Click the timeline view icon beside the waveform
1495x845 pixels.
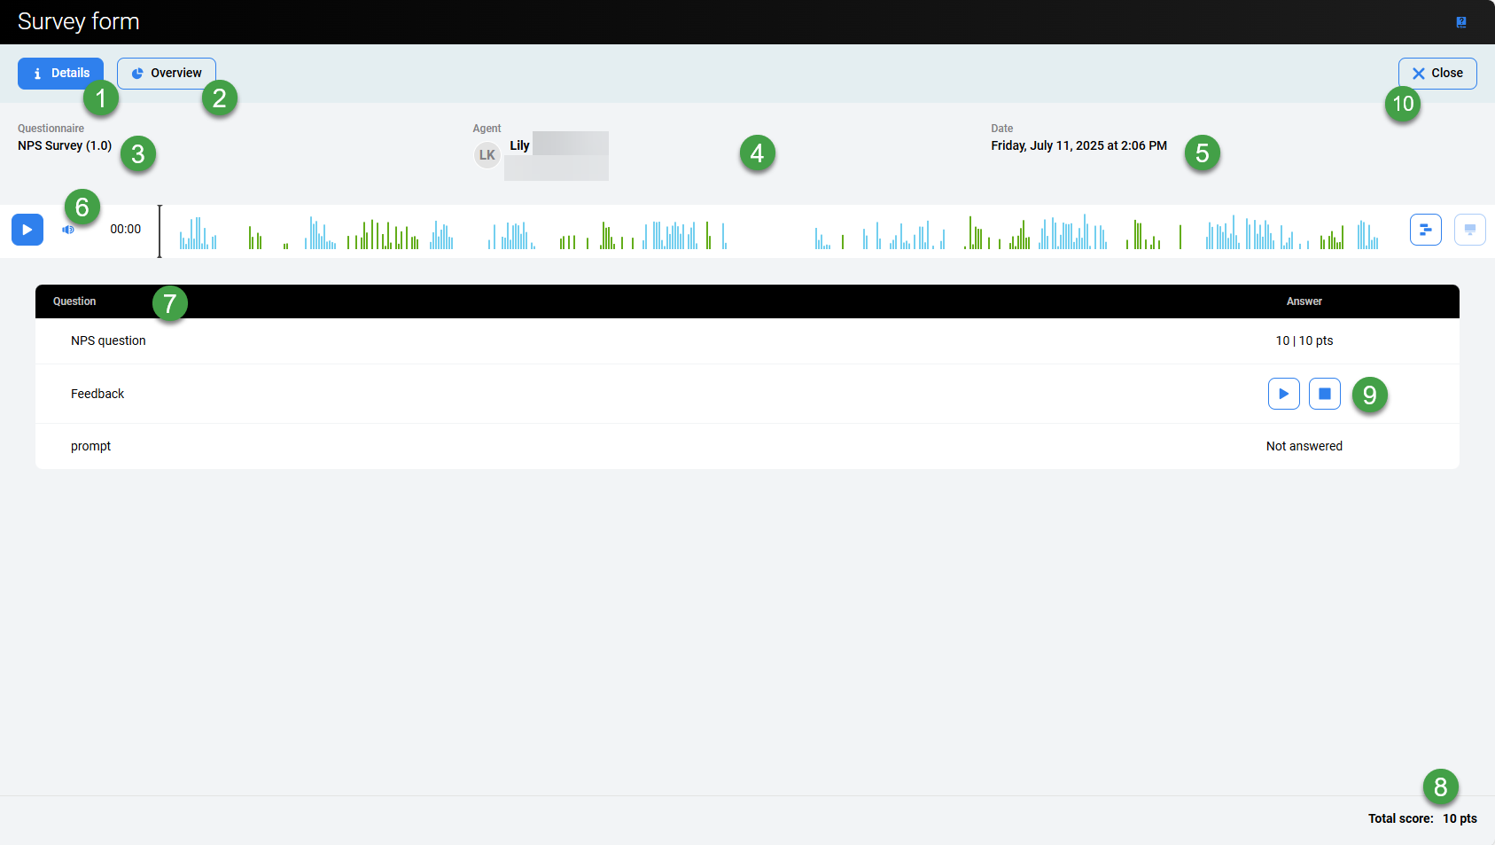click(1425, 230)
